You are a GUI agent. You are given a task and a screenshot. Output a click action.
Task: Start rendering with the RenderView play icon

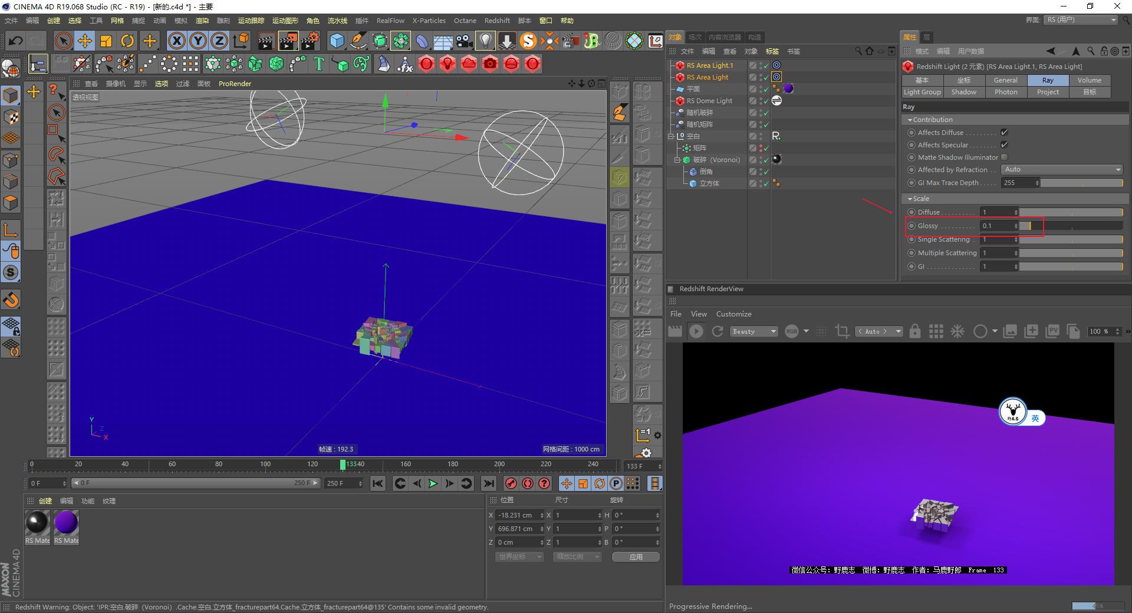tap(696, 331)
